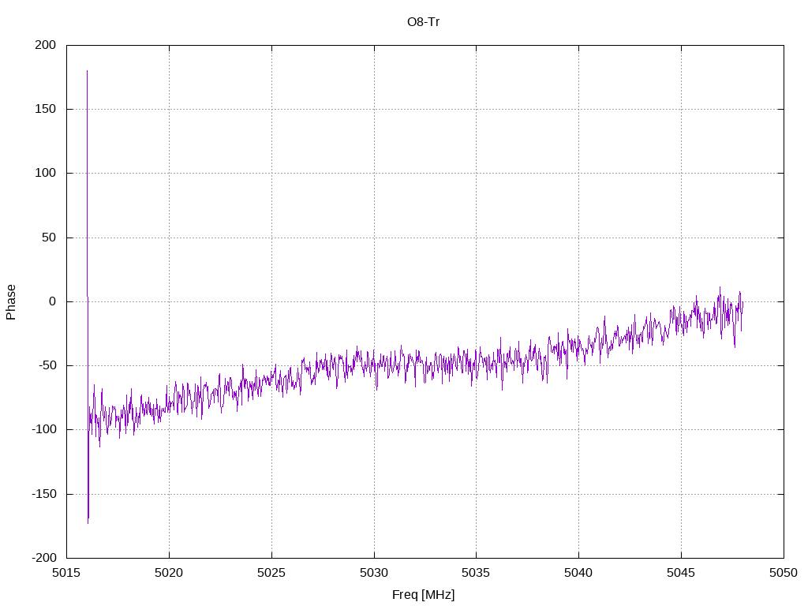Click the Phase y-axis label
The image size is (808, 606).
11,302
